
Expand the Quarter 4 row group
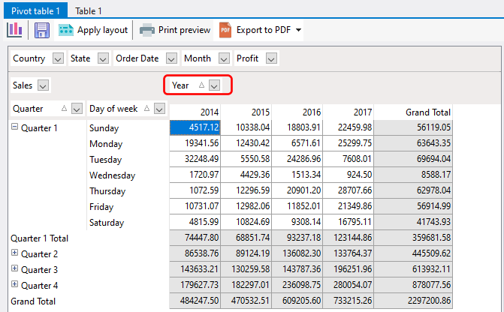click(14, 285)
